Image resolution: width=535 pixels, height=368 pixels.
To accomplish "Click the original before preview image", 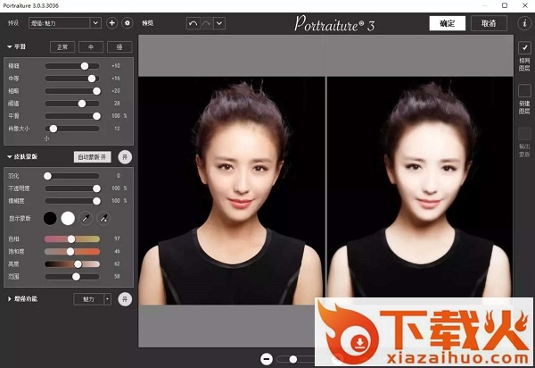I will point(232,190).
